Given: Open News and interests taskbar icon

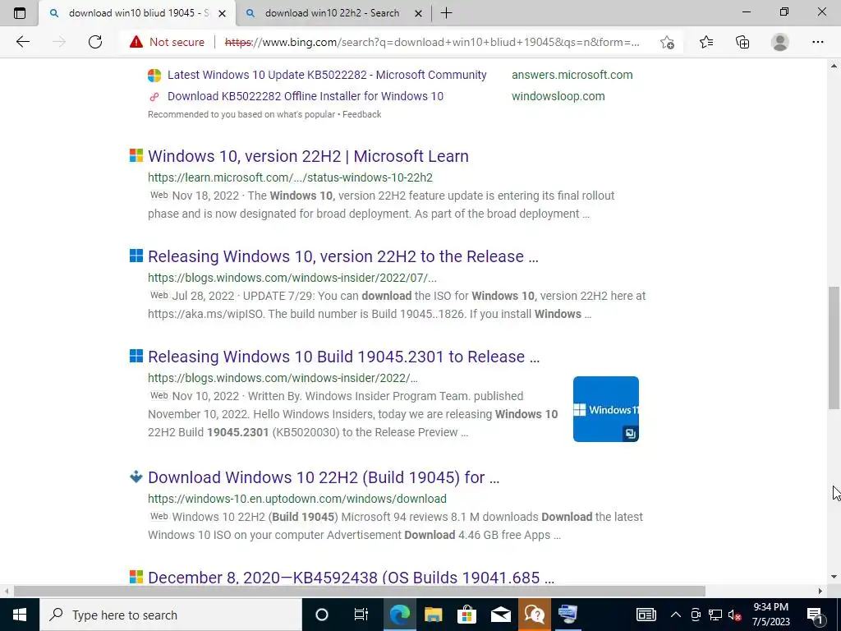Looking at the screenshot, I should tap(646, 615).
